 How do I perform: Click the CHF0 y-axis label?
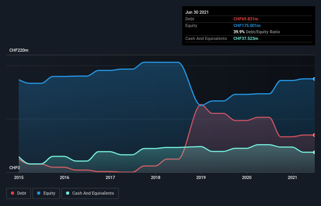(15, 168)
